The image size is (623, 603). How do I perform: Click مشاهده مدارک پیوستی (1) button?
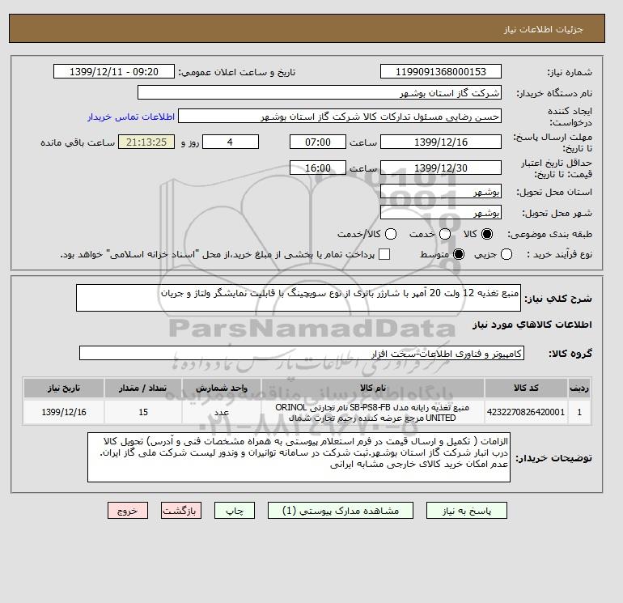click(341, 511)
